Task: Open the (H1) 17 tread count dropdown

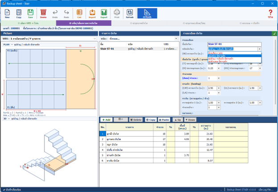Action: 260,68
